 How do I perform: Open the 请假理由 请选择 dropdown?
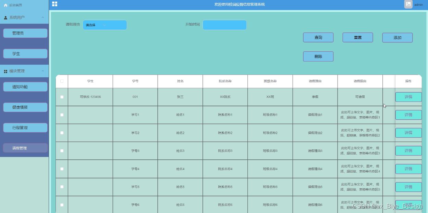(x=105, y=25)
